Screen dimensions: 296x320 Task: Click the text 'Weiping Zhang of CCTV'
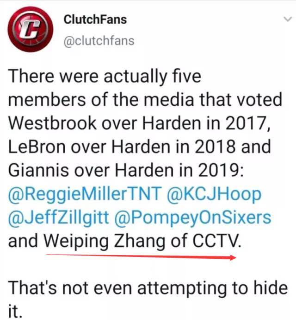click(142, 241)
